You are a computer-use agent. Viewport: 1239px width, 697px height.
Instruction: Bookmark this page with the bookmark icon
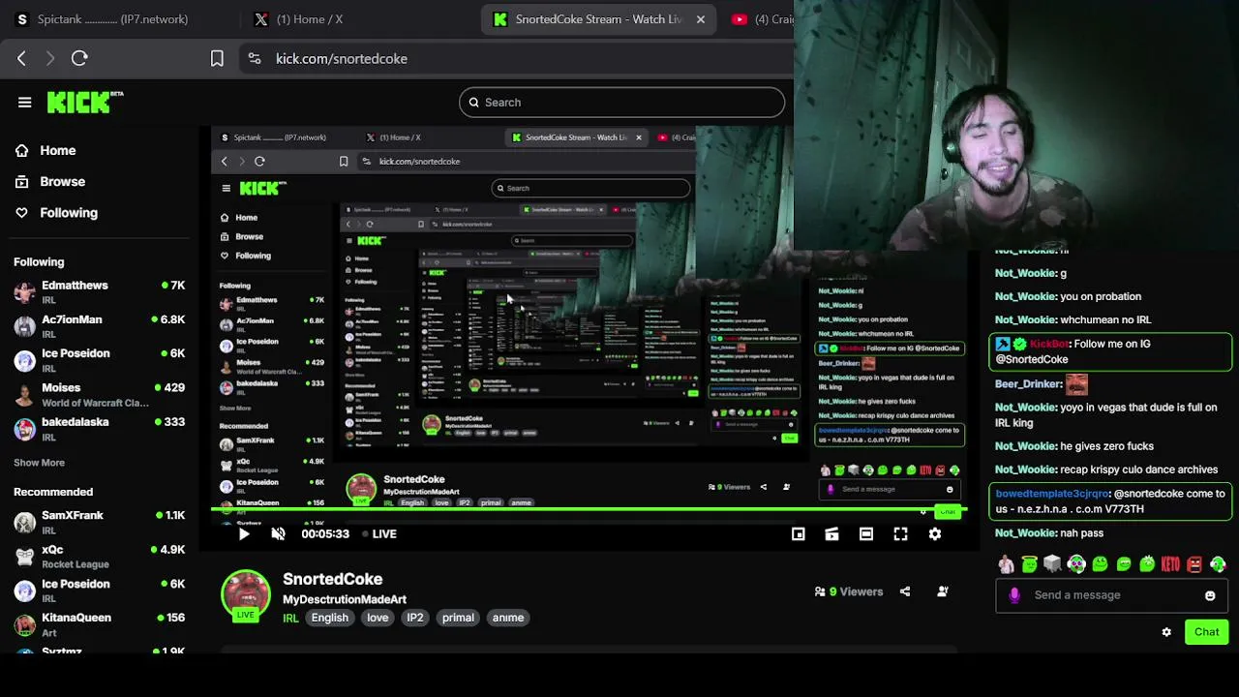click(217, 58)
